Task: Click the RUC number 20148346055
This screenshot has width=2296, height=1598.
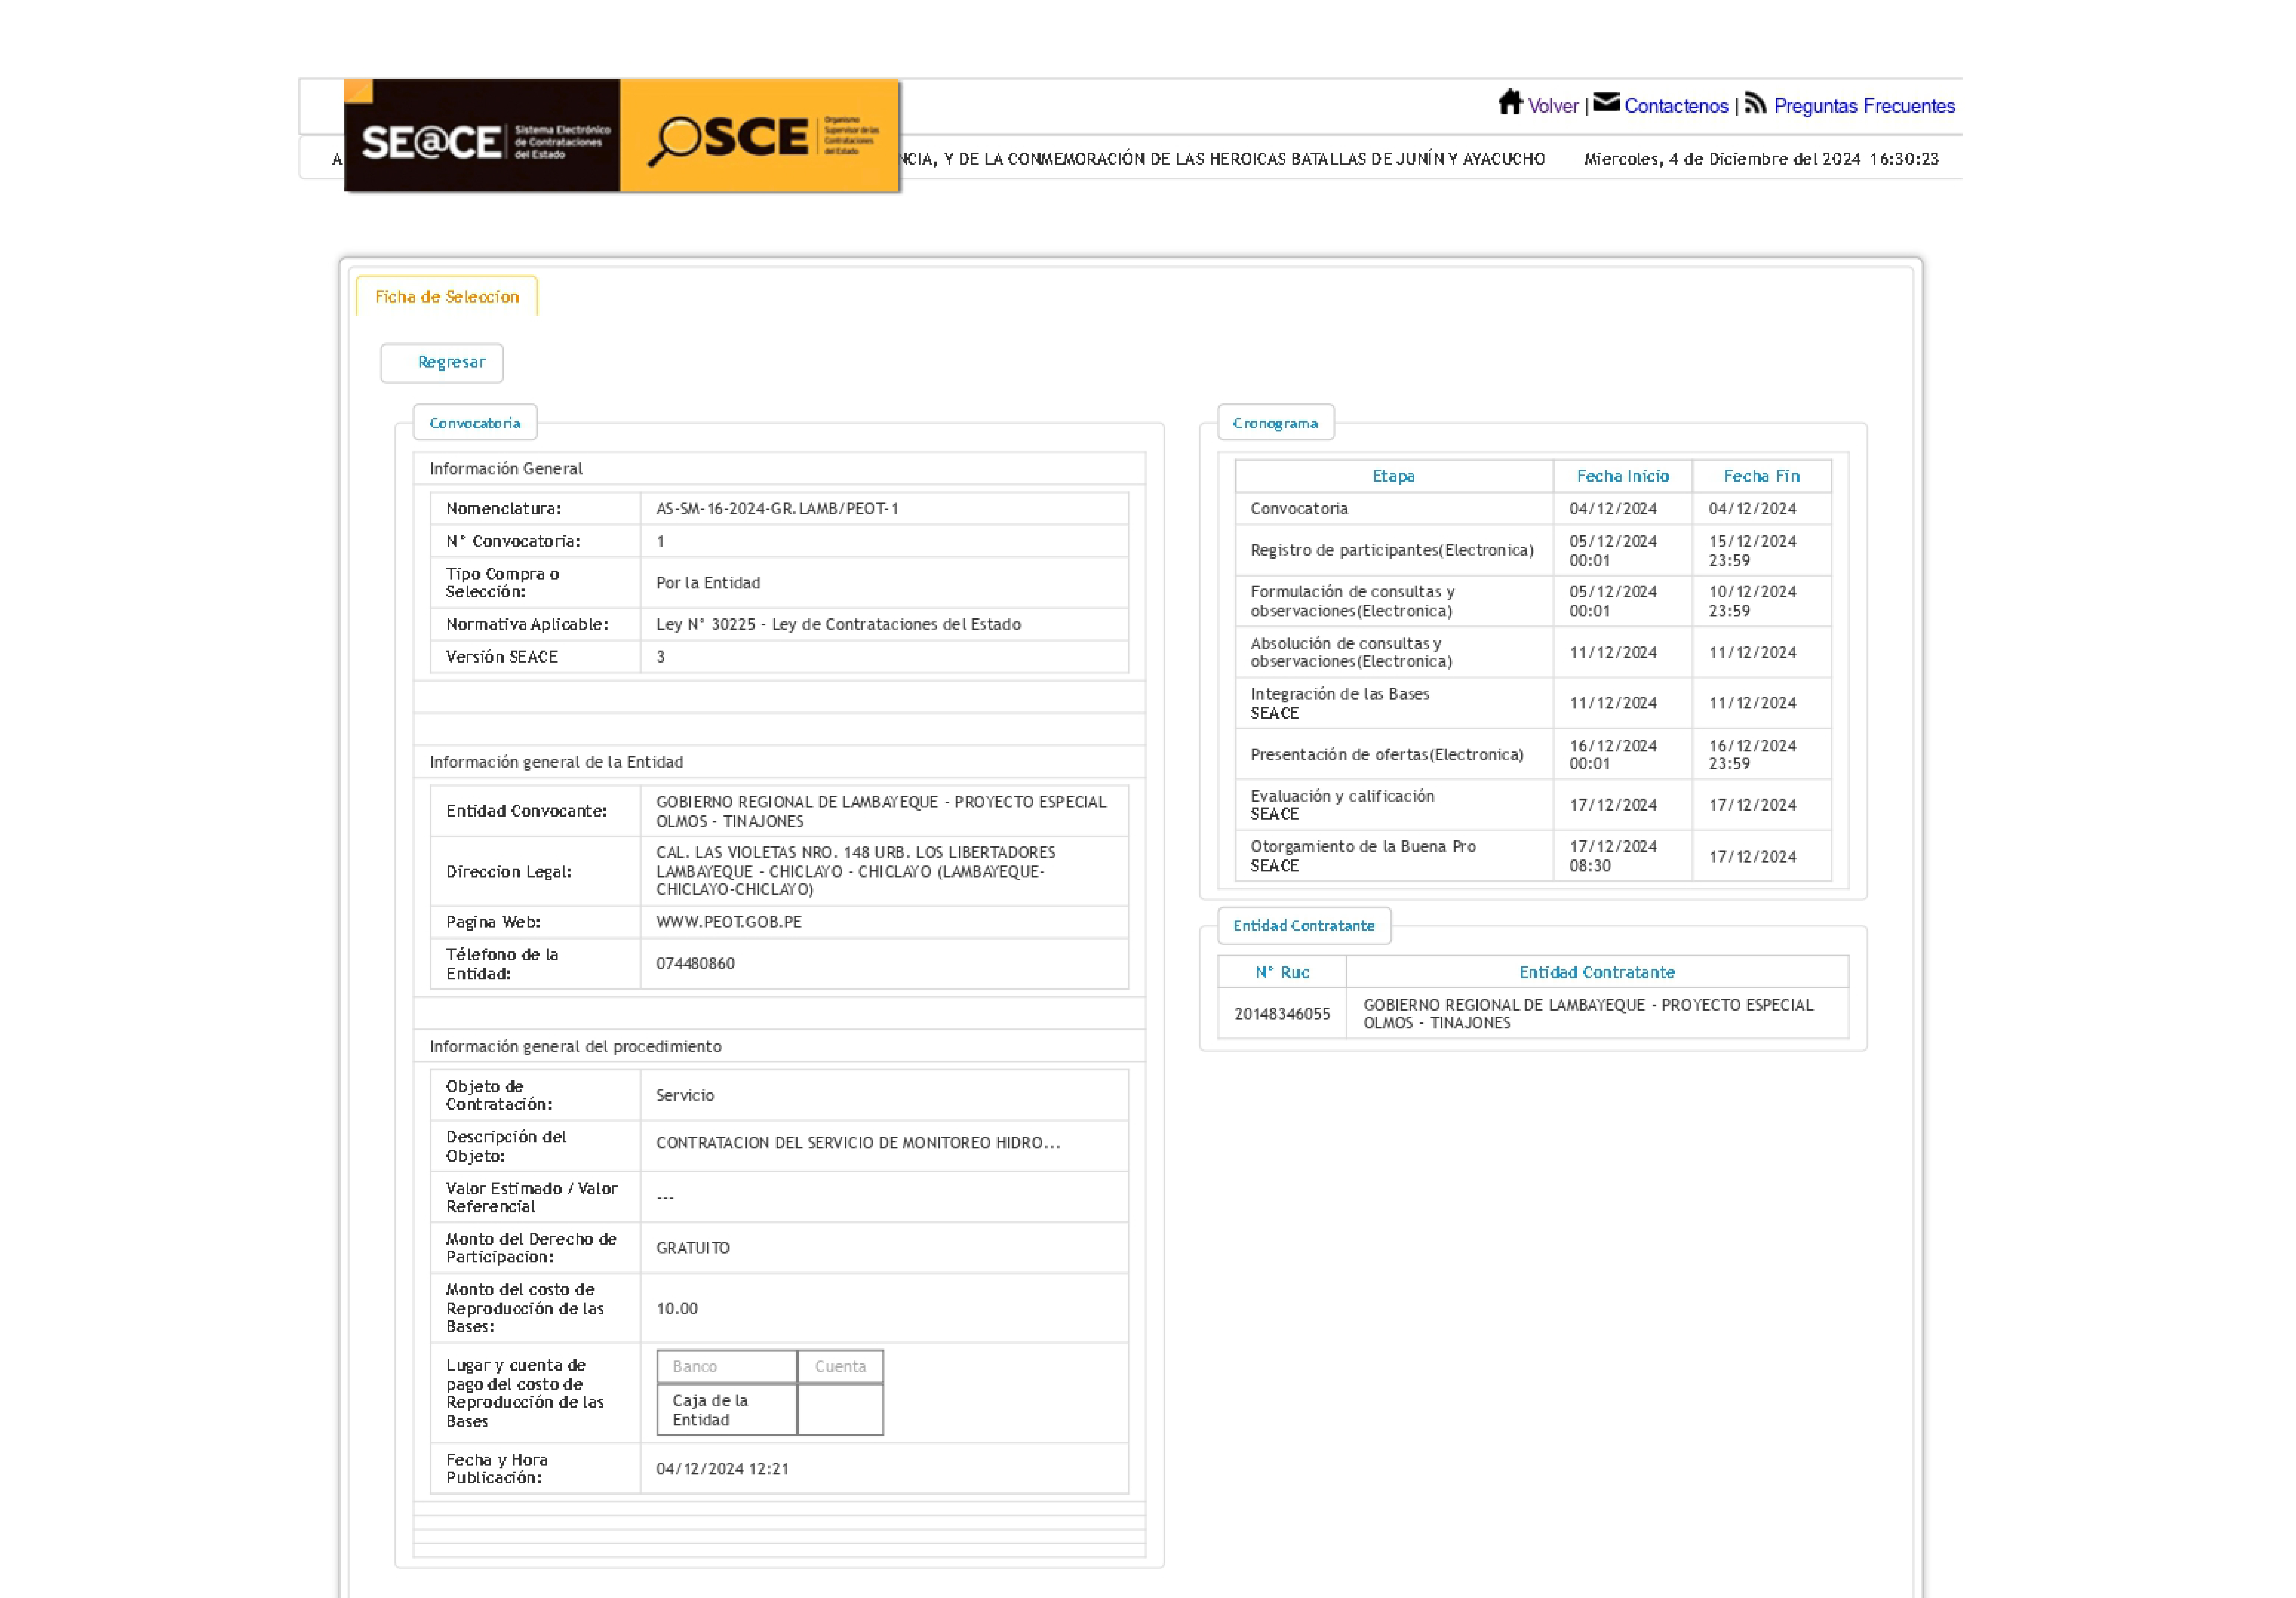Action: 1282,1014
